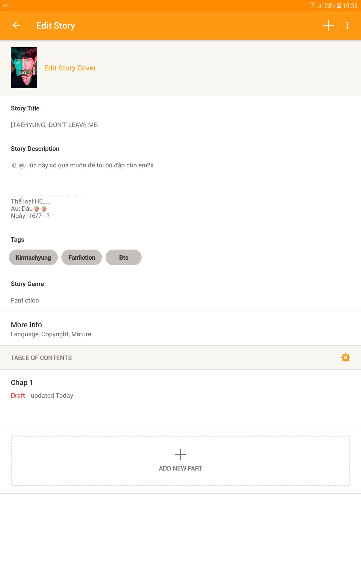Tap the TABLE OF CONTENTS header
This screenshot has height=578, width=361.
click(41, 358)
